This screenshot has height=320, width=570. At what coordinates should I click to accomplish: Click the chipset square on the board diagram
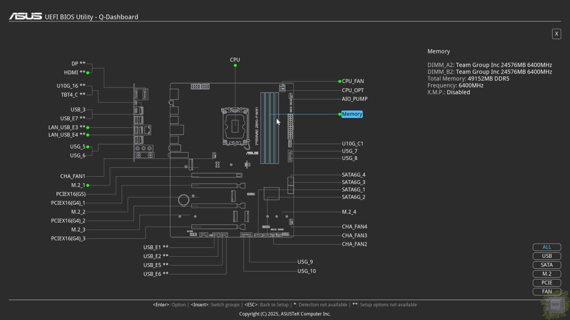[x=271, y=193]
